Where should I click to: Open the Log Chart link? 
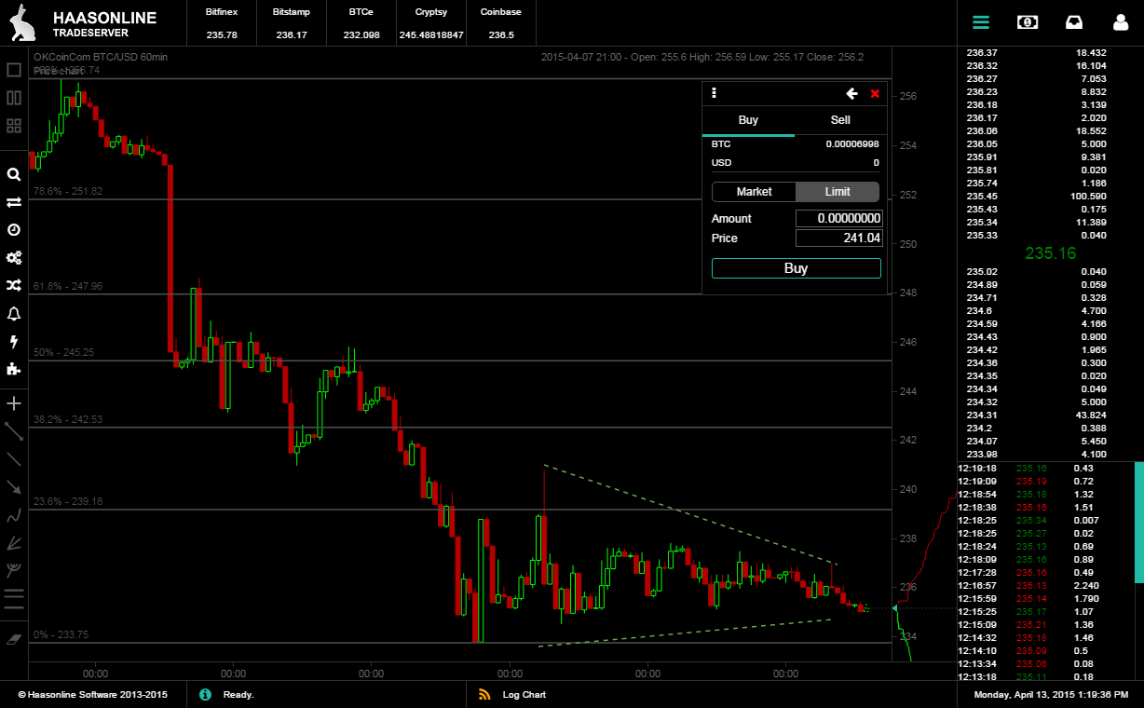pyautogui.click(x=524, y=695)
